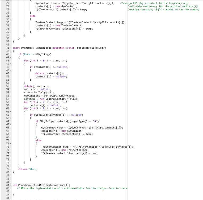
Task: Click 'new GenericContact *[size]' on line 57
Action: click(x=58, y=99)
